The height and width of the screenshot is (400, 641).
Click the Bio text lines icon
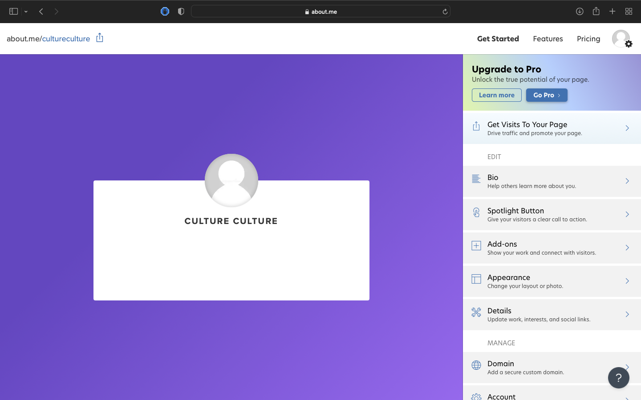(476, 179)
